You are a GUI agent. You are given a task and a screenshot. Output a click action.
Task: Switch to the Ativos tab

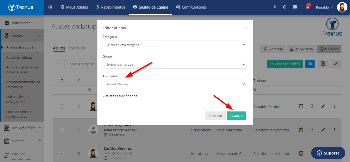[59, 48]
